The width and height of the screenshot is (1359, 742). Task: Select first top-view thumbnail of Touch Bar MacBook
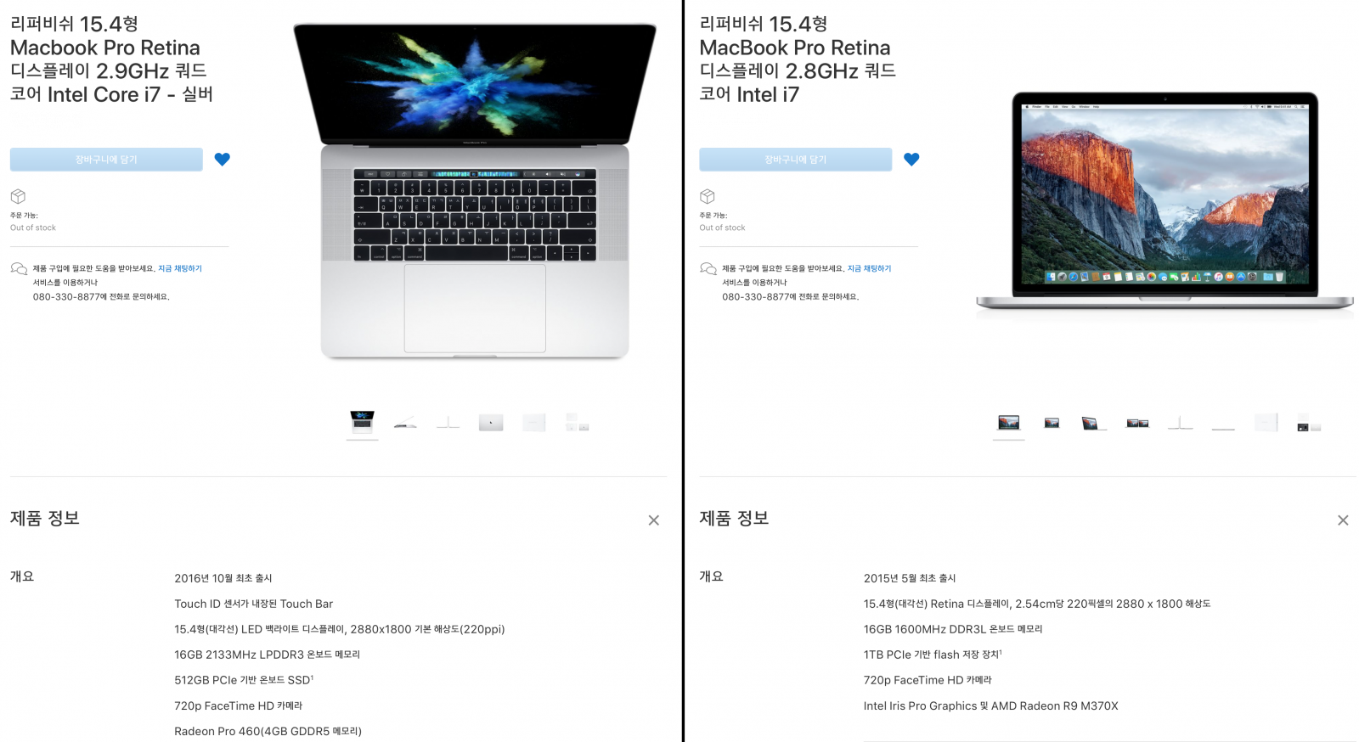(x=363, y=422)
